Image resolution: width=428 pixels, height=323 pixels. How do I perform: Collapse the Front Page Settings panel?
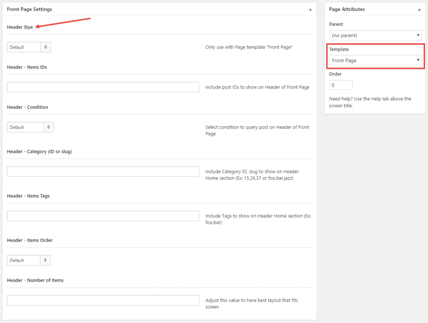pos(310,10)
